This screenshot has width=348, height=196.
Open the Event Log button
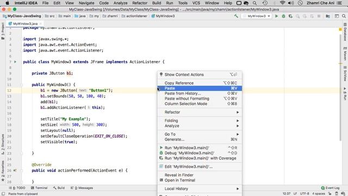point(330,188)
